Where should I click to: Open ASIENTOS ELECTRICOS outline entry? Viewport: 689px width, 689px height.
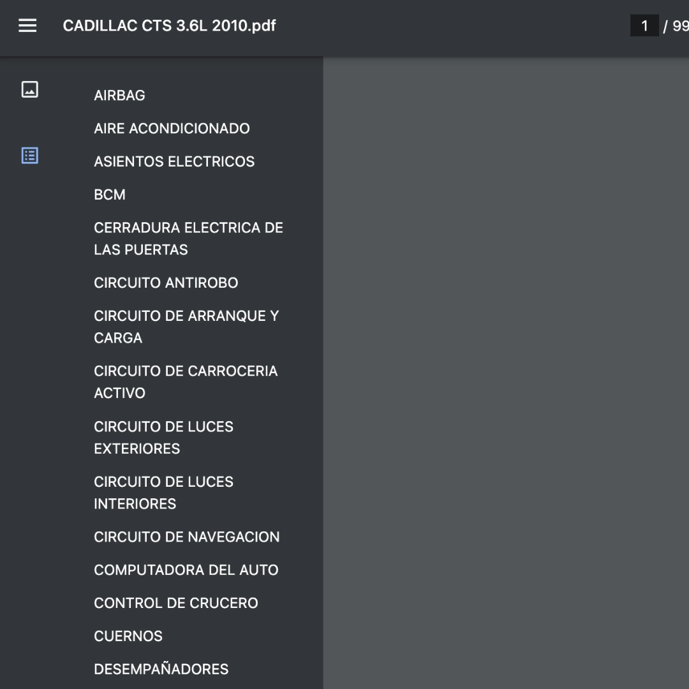click(x=174, y=161)
